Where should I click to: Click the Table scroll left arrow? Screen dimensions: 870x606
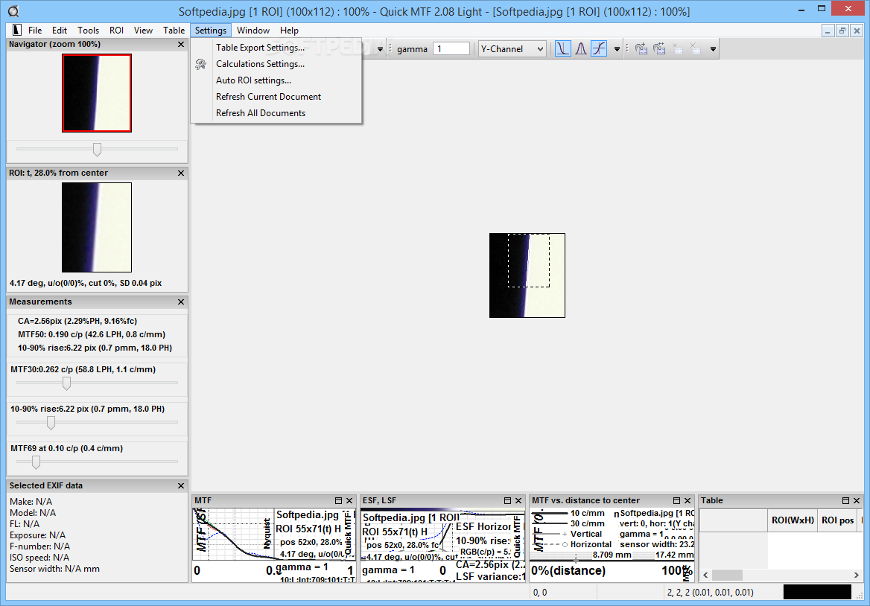pos(706,575)
